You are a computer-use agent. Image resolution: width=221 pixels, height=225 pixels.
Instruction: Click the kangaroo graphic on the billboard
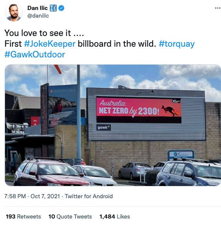(170, 111)
